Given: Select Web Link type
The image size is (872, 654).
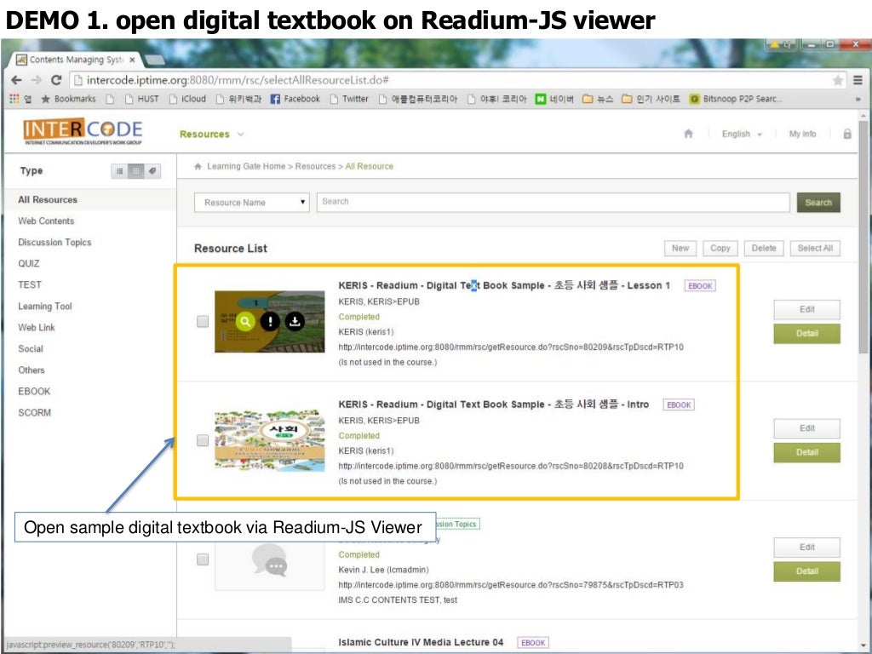Looking at the screenshot, I should (x=36, y=327).
